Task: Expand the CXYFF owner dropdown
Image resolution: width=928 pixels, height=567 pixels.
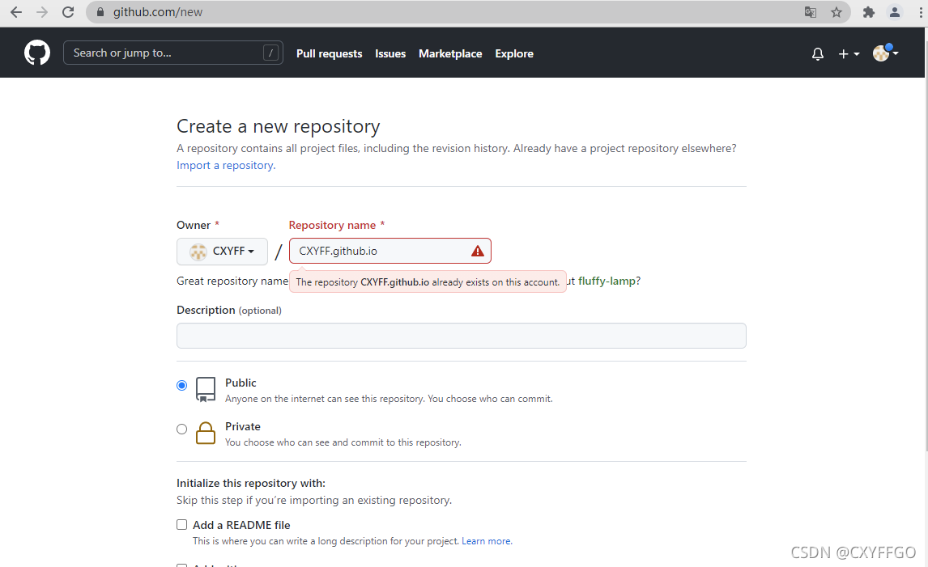Action: (222, 252)
